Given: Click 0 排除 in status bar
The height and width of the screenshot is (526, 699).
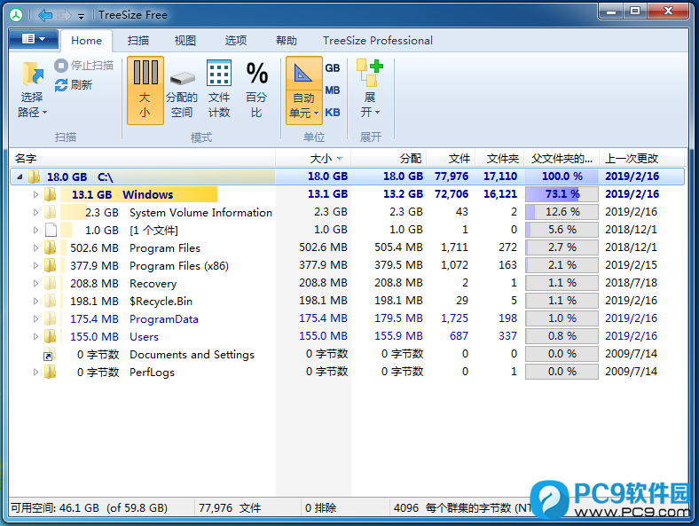Looking at the screenshot, I should click(320, 508).
